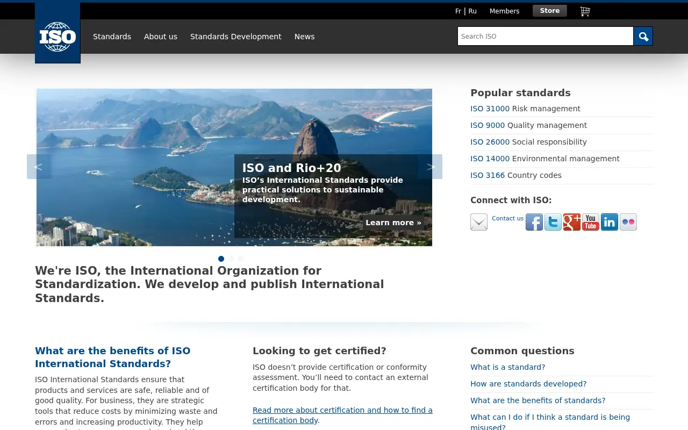Open ISO's LinkedIn icon
The height and width of the screenshot is (430, 688).
[610, 222]
